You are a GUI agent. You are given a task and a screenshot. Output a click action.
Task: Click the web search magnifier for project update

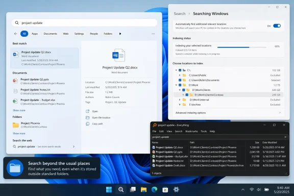point(14,146)
